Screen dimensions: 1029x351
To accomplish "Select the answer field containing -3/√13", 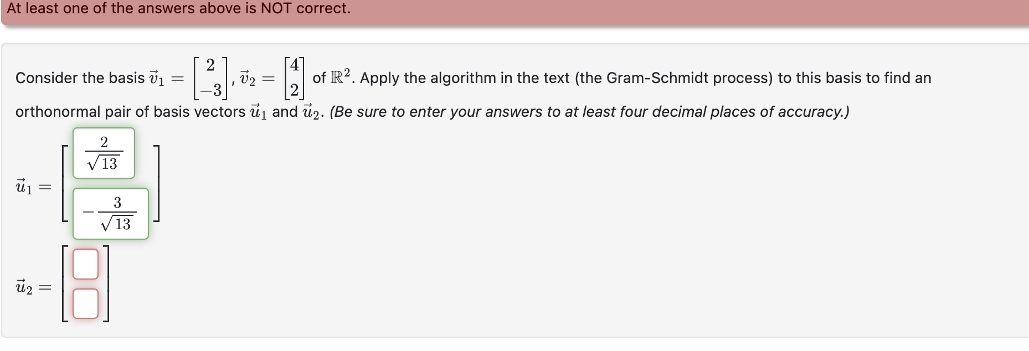I will (111, 213).
